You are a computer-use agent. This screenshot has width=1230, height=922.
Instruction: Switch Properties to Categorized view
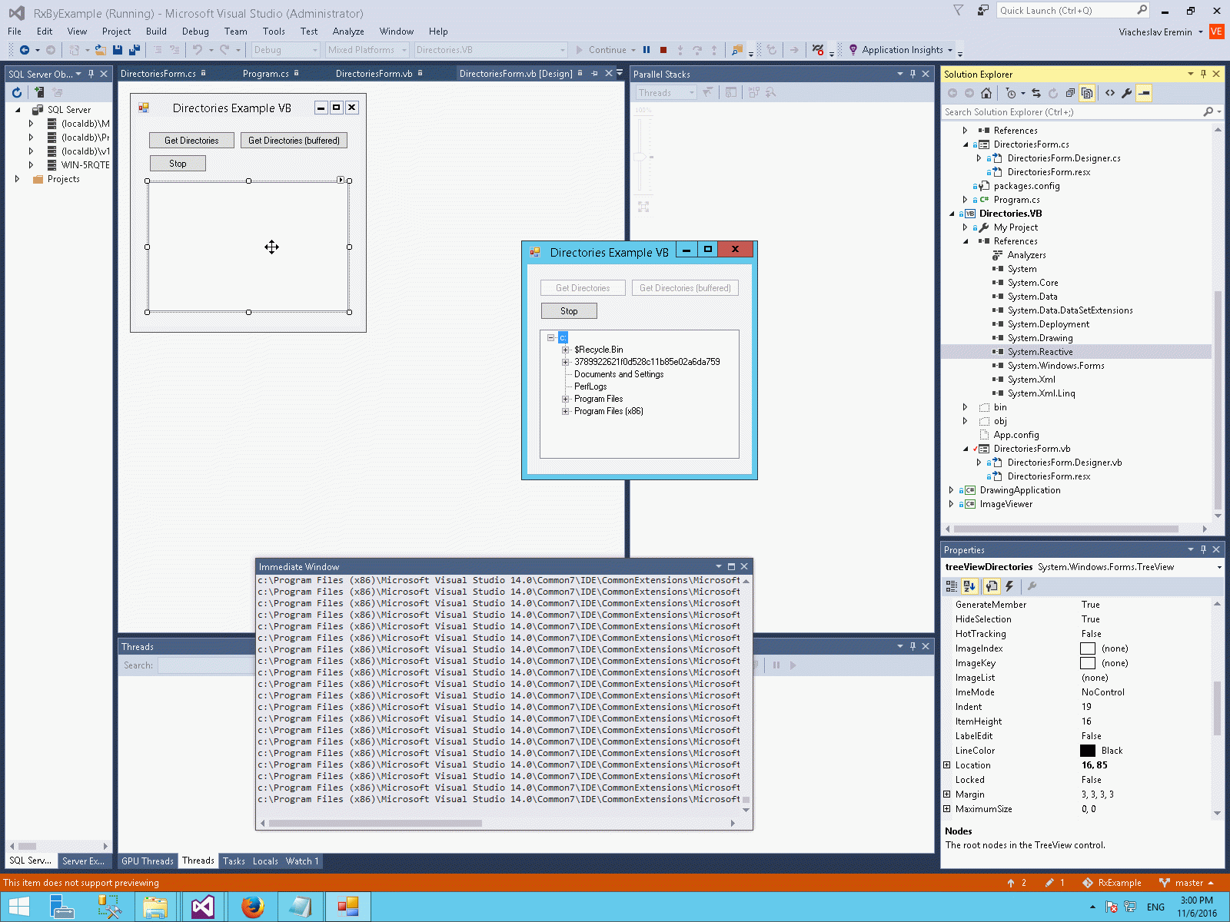click(952, 586)
